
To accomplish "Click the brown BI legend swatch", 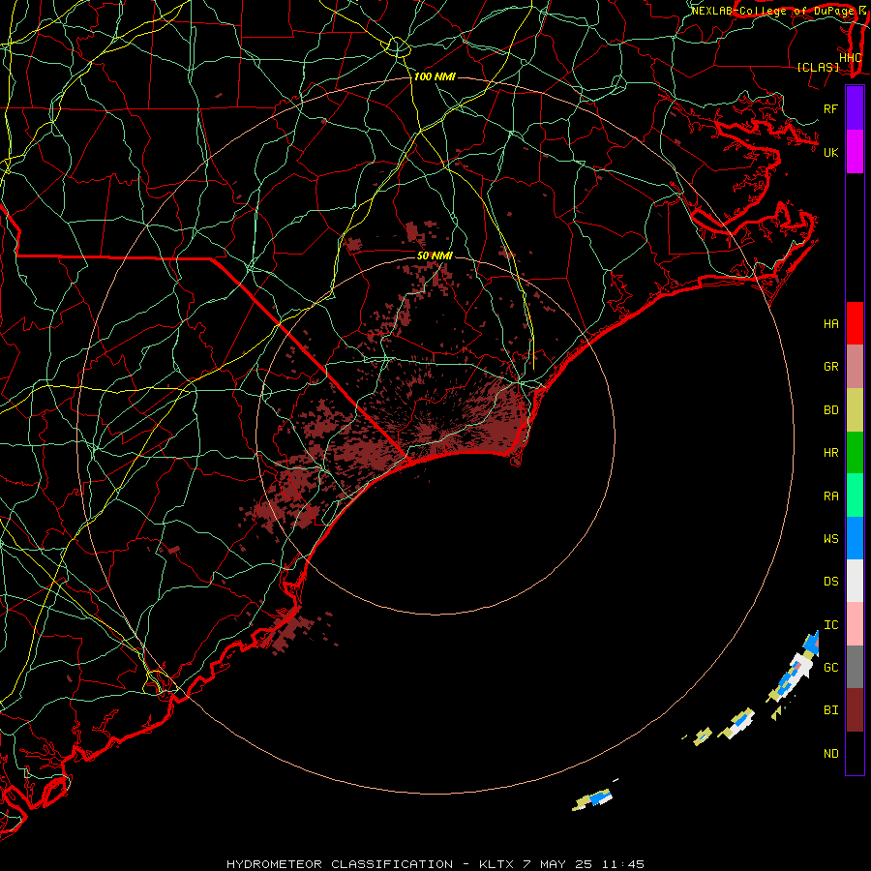I will click(855, 710).
